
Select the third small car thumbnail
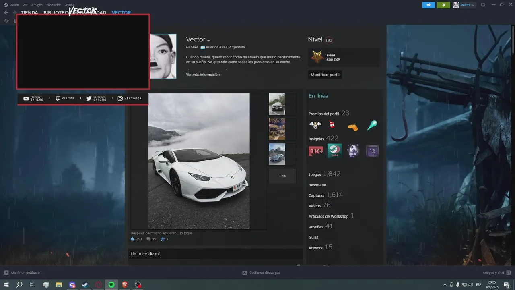pyautogui.click(x=277, y=154)
